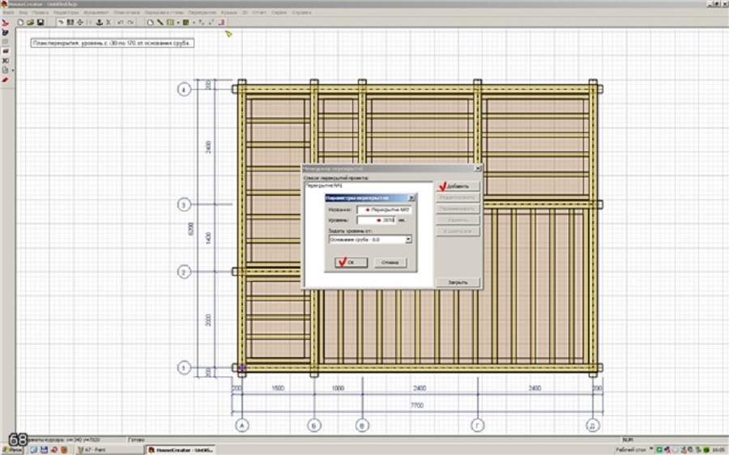
Task: Click the Отмена button in parameters dialog
Action: (x=390, y=262)
